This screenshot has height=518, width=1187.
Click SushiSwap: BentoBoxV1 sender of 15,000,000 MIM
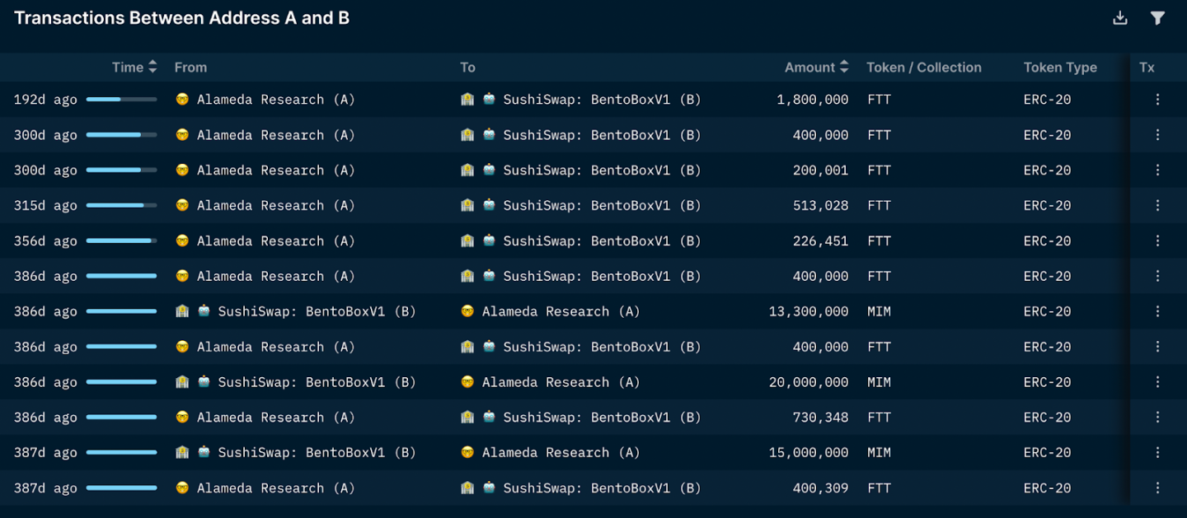point(317,453)
